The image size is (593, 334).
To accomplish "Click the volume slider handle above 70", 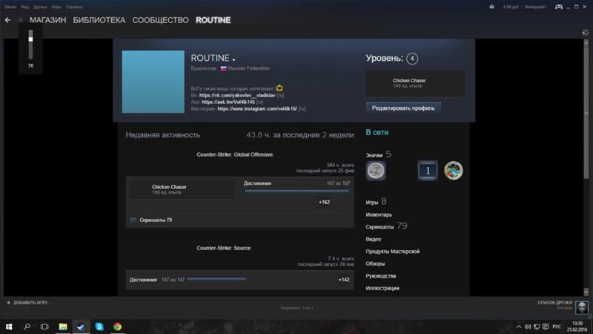I will click(x=30, y=39).
